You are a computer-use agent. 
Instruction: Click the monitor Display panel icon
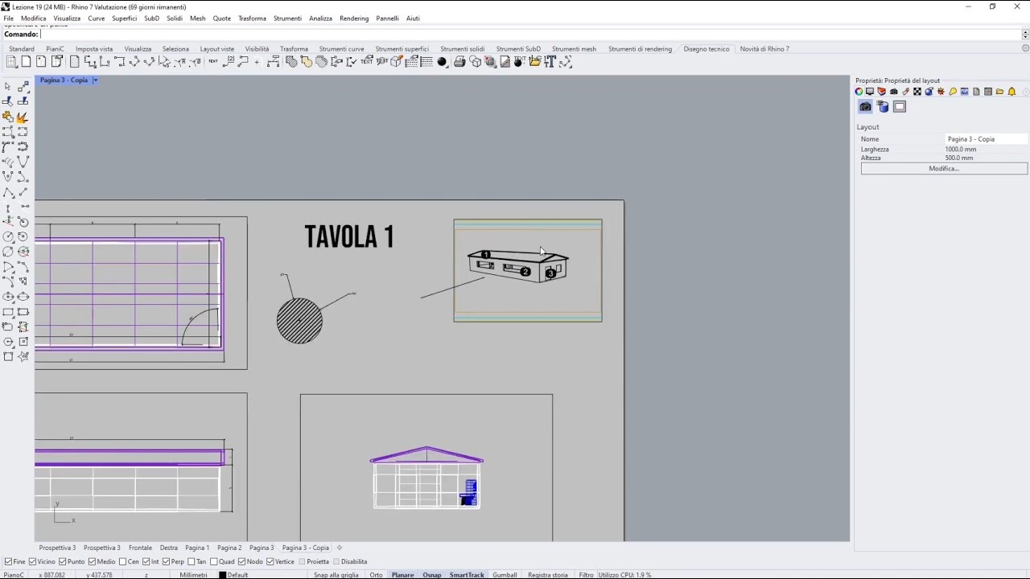tap(870, 92)
